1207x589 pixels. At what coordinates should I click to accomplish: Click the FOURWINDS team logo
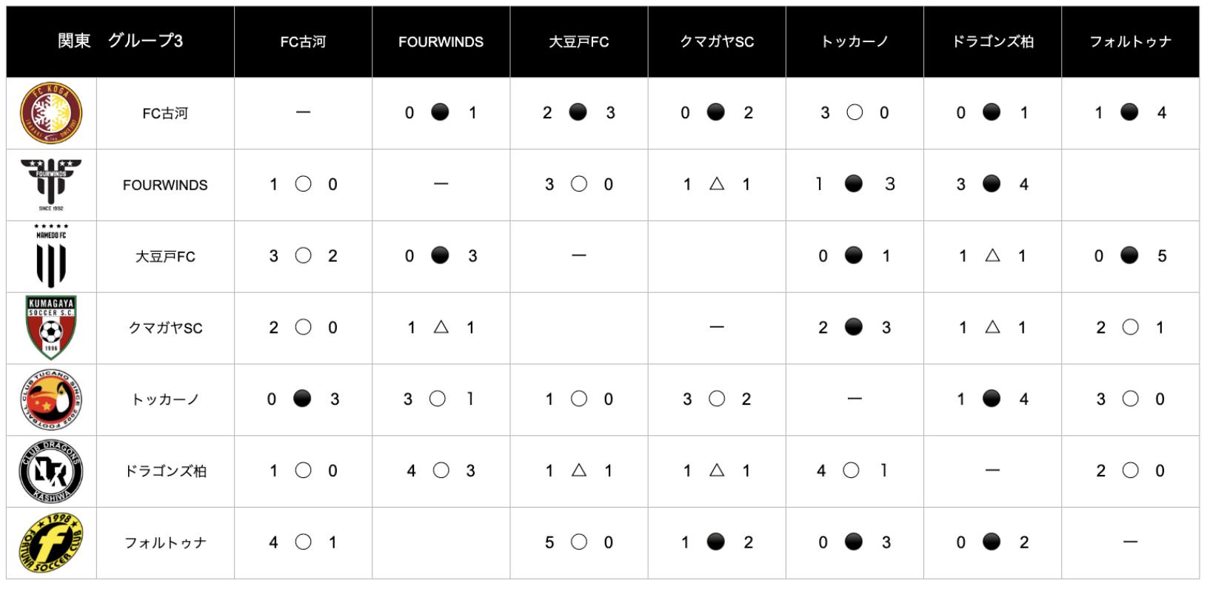pos(51,184)
